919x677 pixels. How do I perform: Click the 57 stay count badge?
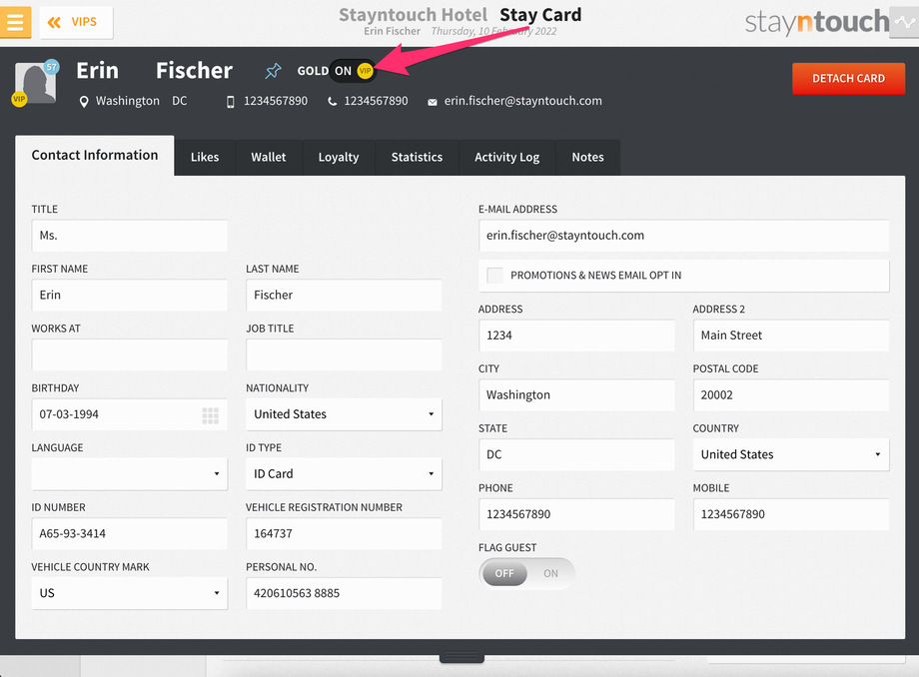[x=52, y=67]
